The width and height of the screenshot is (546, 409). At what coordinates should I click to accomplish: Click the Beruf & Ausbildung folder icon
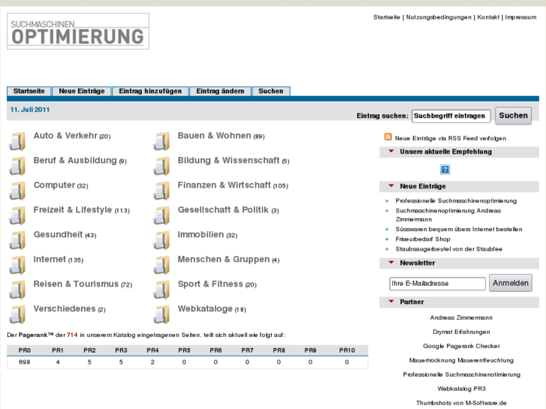(17, 166)
